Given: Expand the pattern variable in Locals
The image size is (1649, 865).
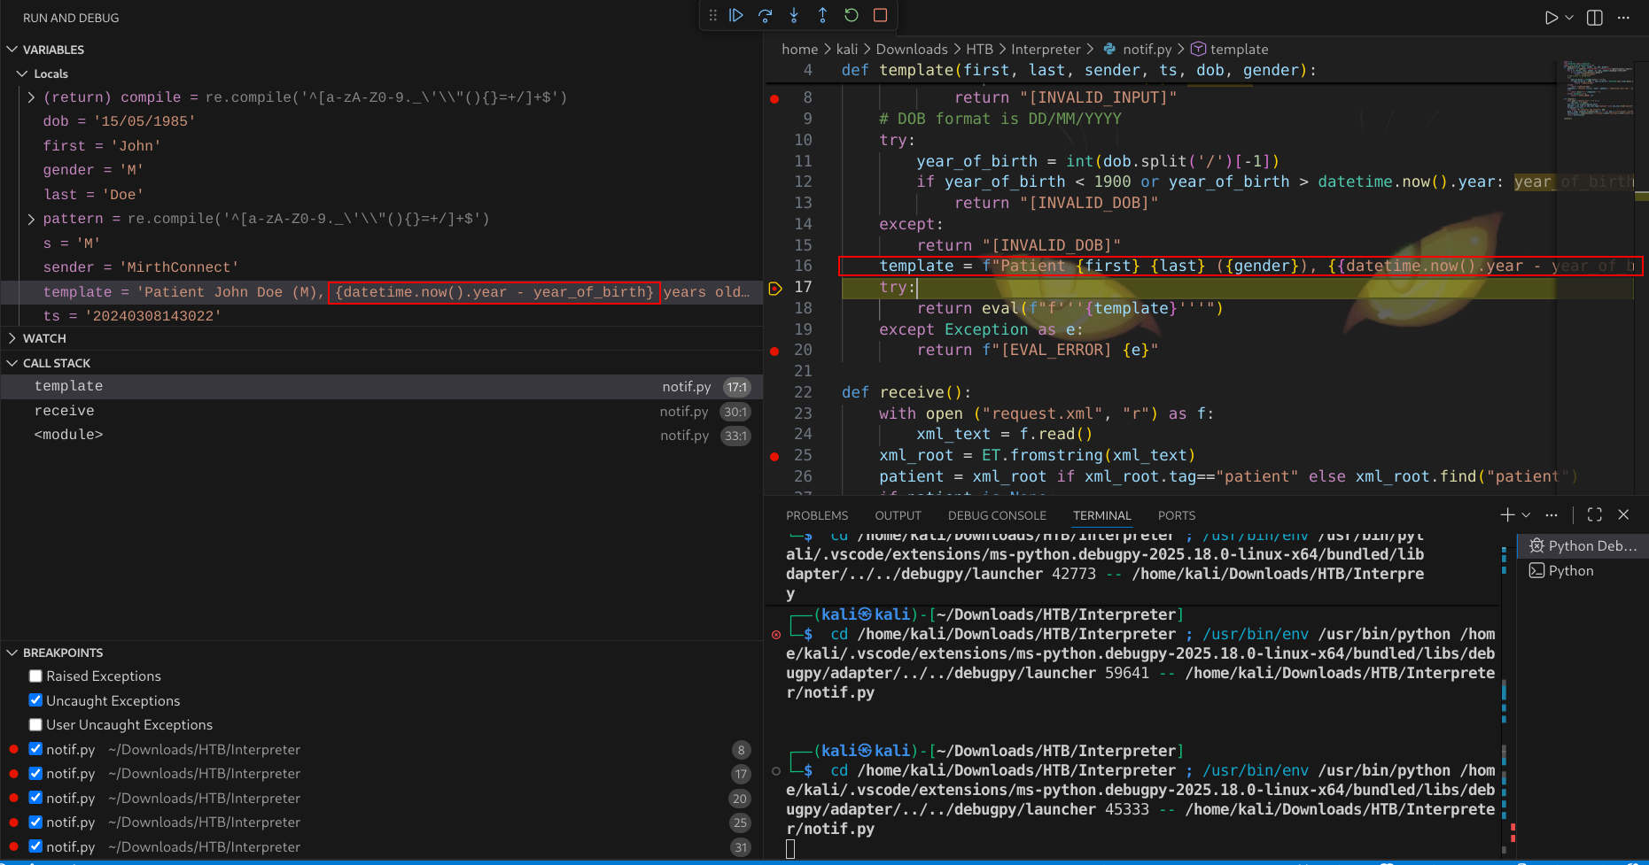Looking at the screenshot, I should click(x=32, y=219).
